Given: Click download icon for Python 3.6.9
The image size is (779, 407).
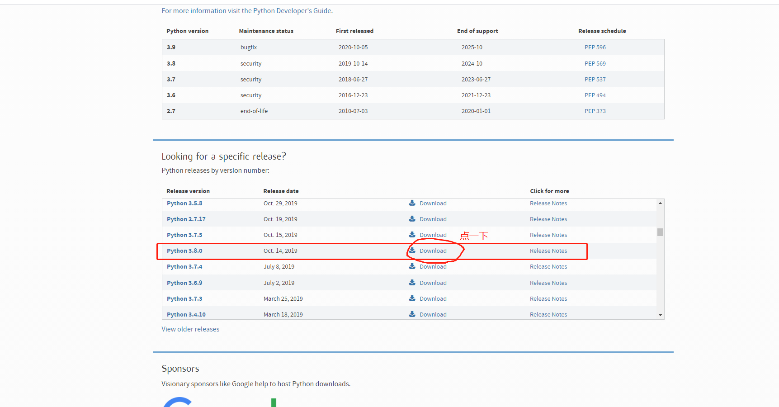Looking at the screenshot, I should tap(412, 283).
